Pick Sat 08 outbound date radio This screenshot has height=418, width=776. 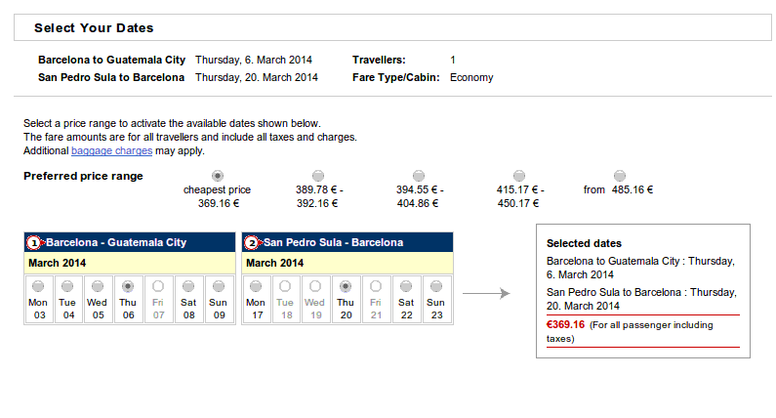click(188, 286)
